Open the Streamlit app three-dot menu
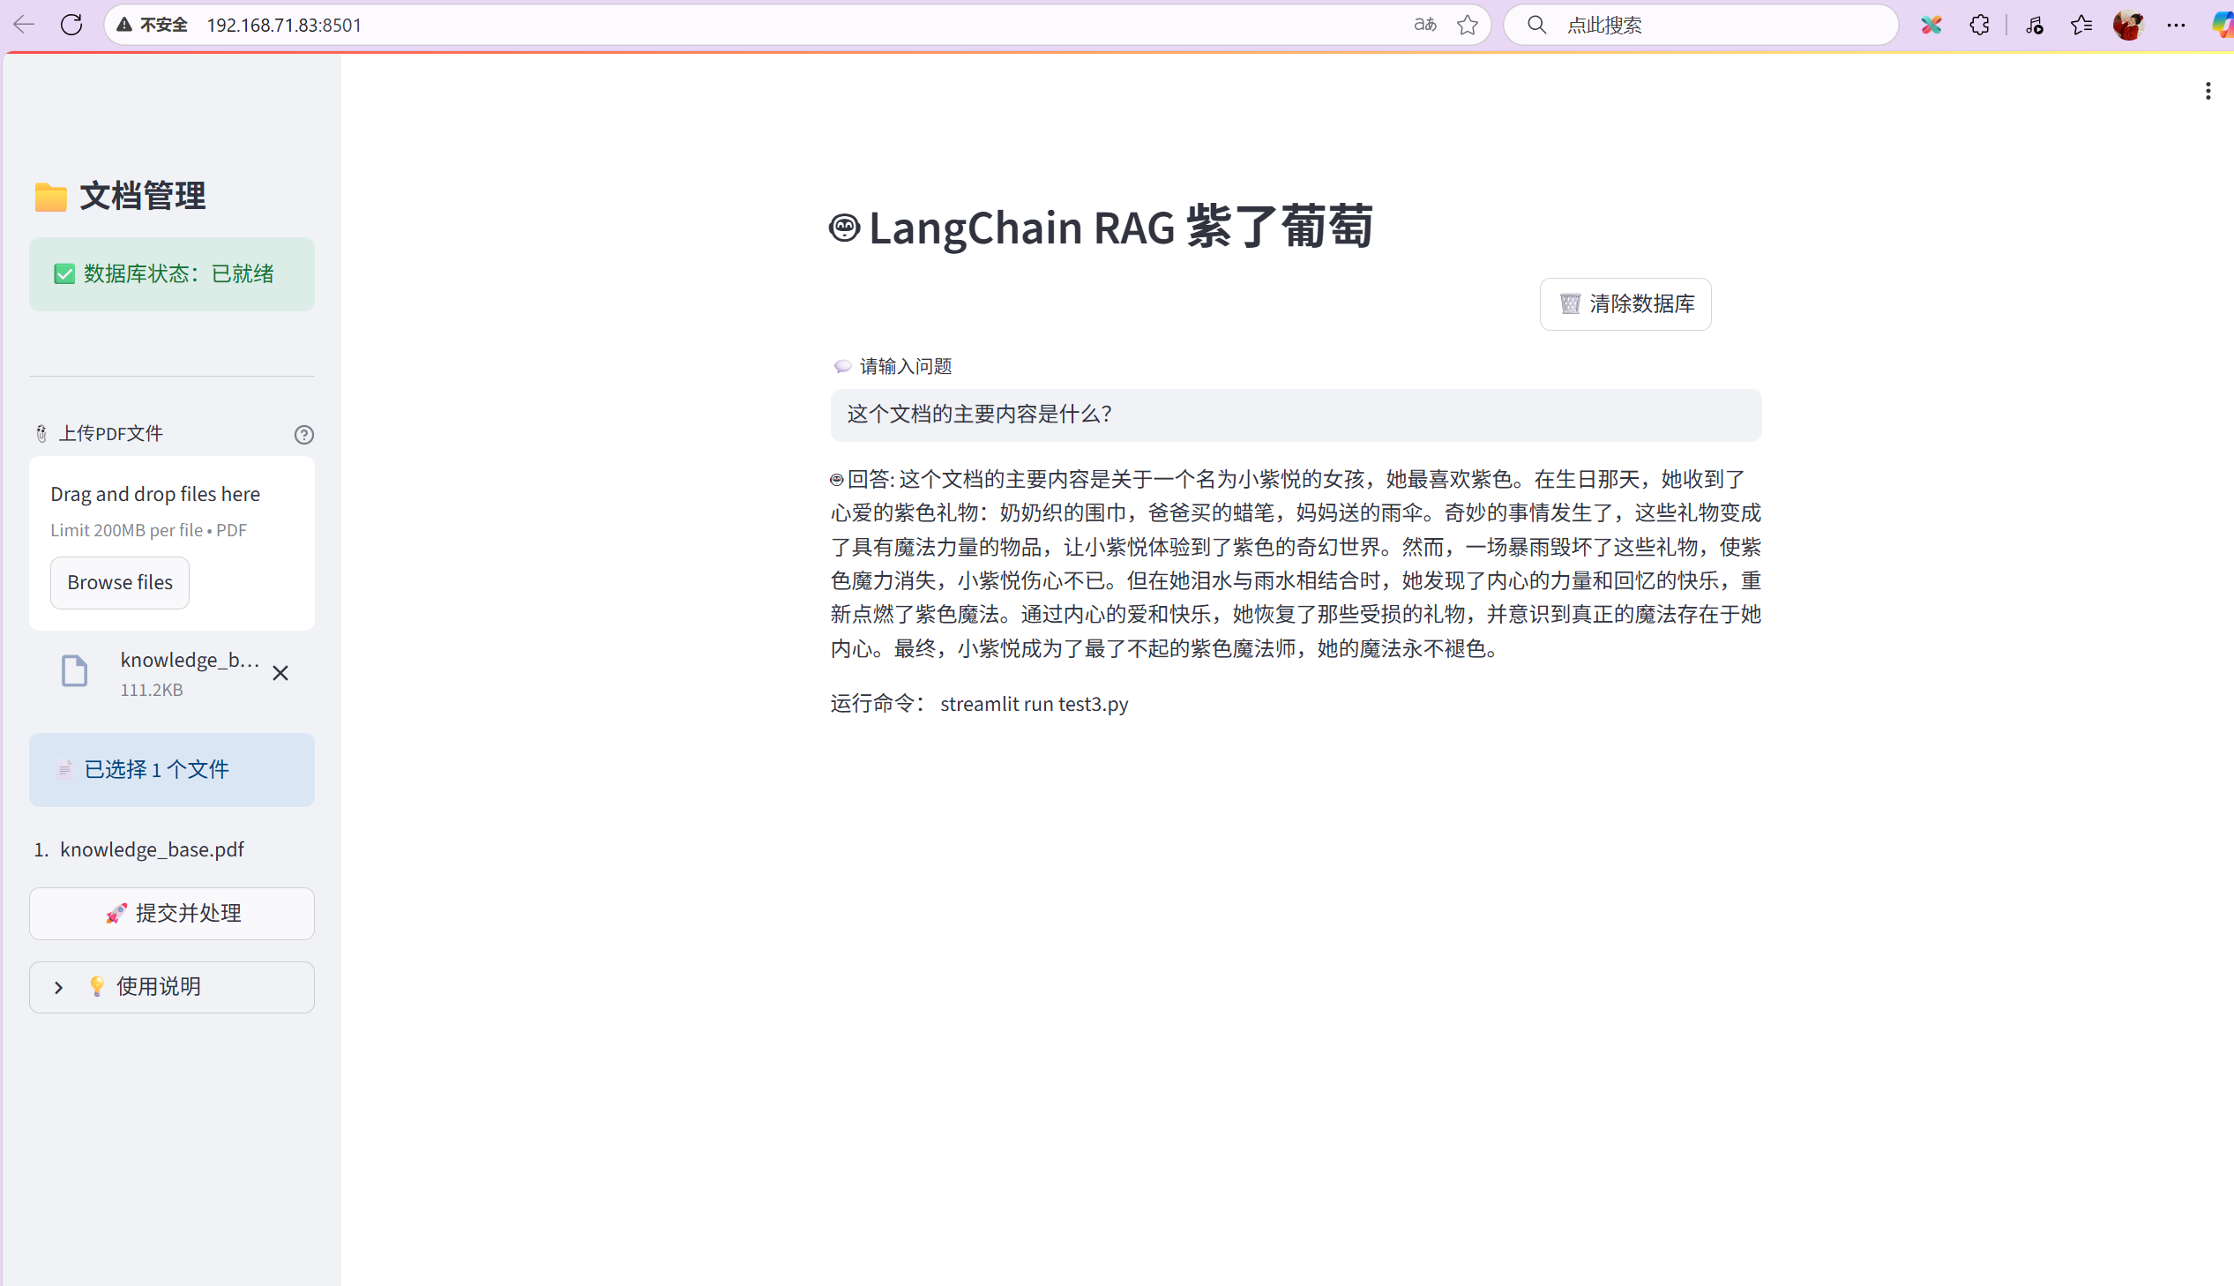Image resolution: width=2234 pixels, height=1286 pixels. 2208,91
